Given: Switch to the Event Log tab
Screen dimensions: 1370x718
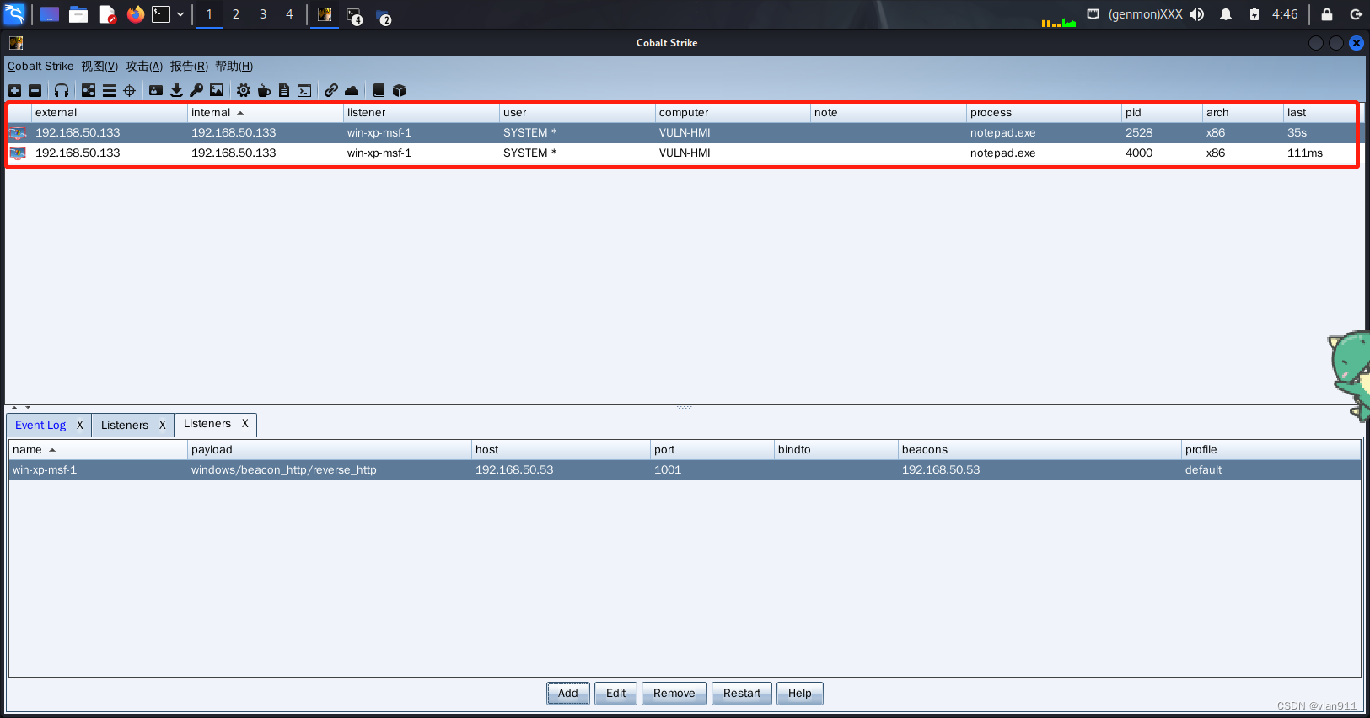Looking at the screenshot, I should click(x=40, y=426).
